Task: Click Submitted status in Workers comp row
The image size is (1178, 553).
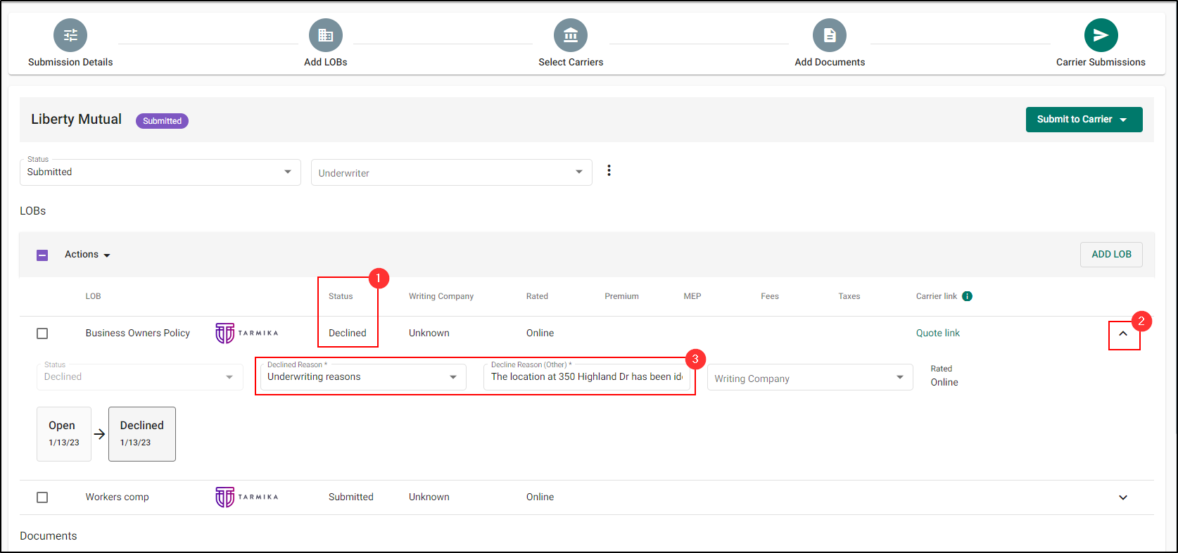Action: [351, 497]
